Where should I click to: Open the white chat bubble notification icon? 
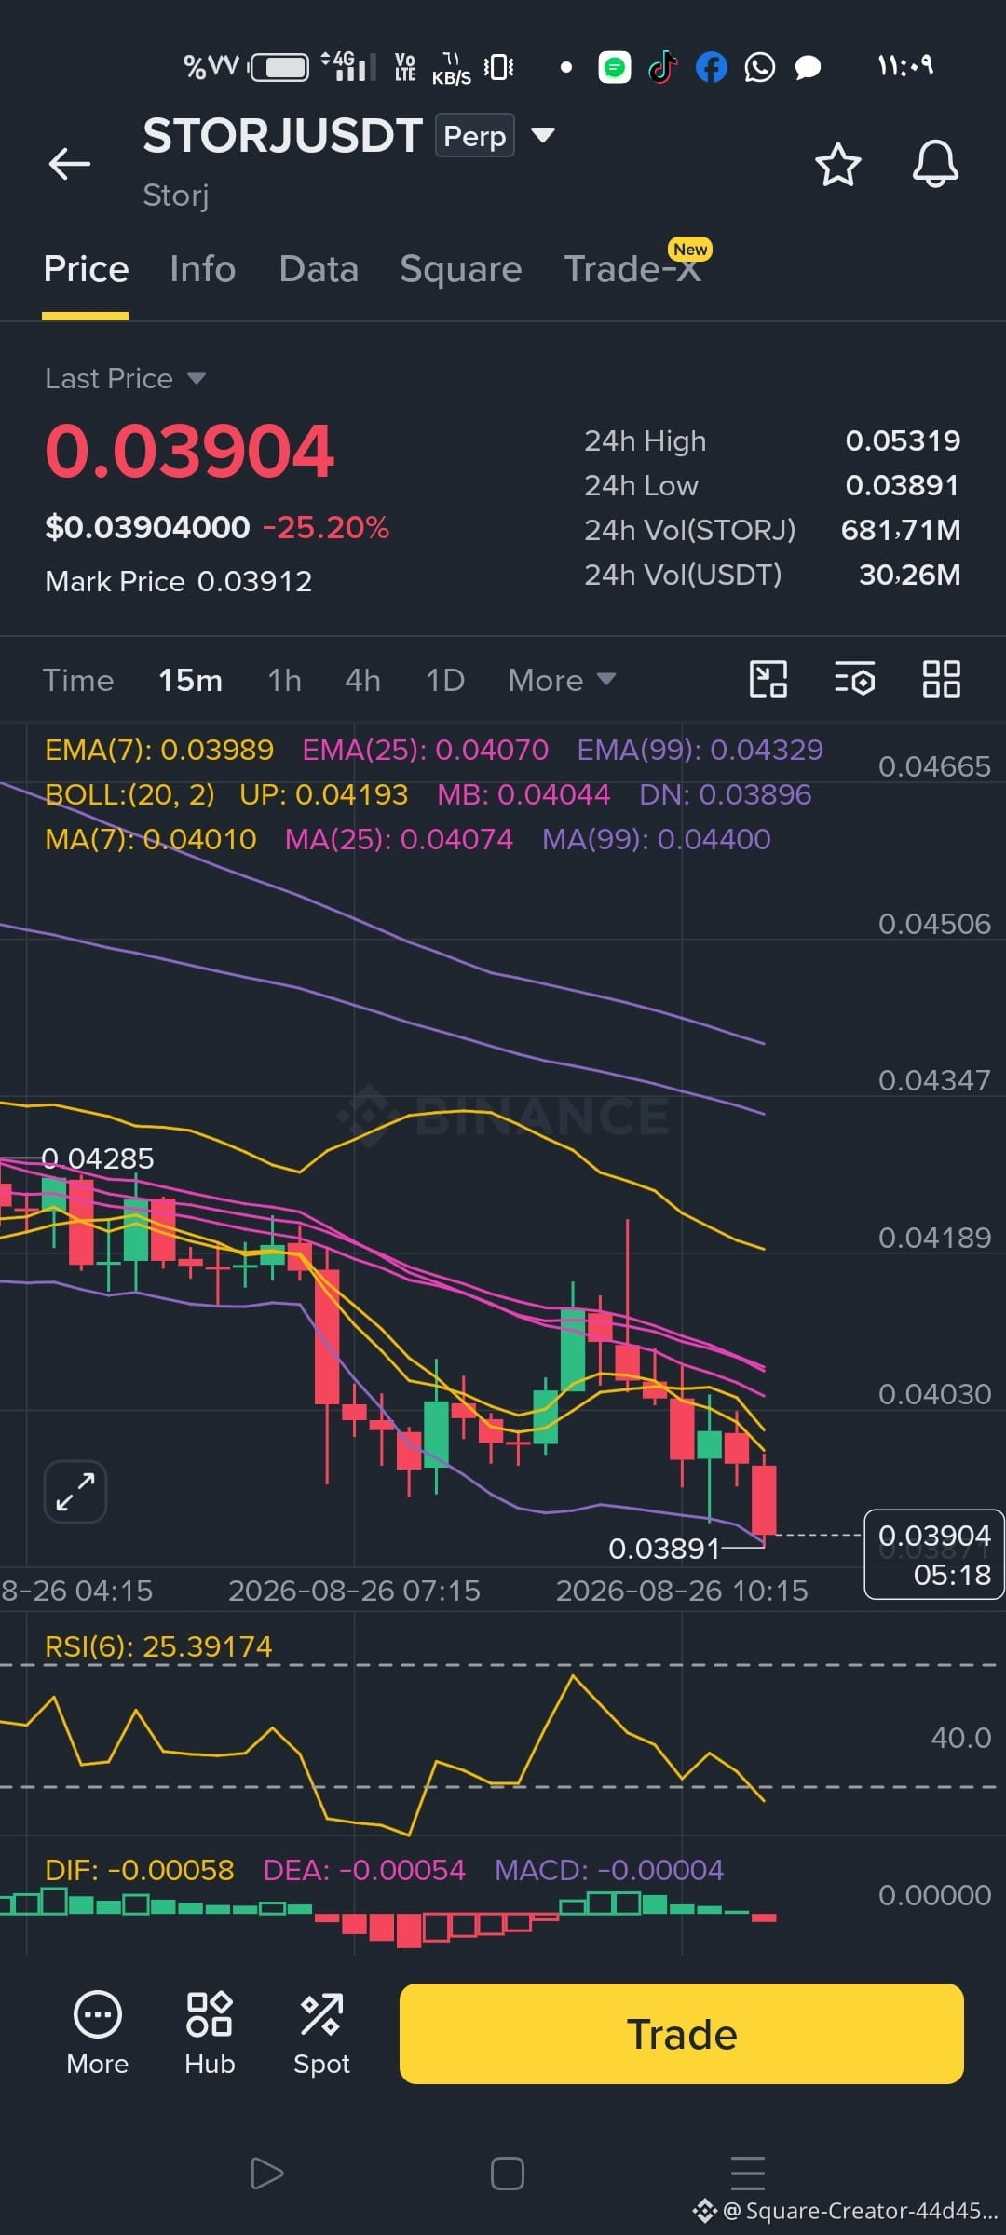808,67
